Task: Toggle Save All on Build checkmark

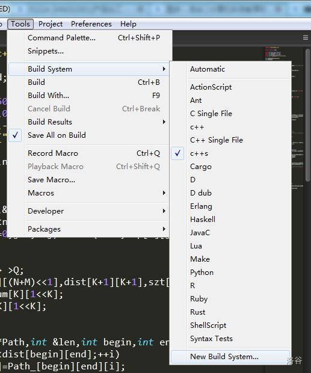Action: (x=15, y=135)
